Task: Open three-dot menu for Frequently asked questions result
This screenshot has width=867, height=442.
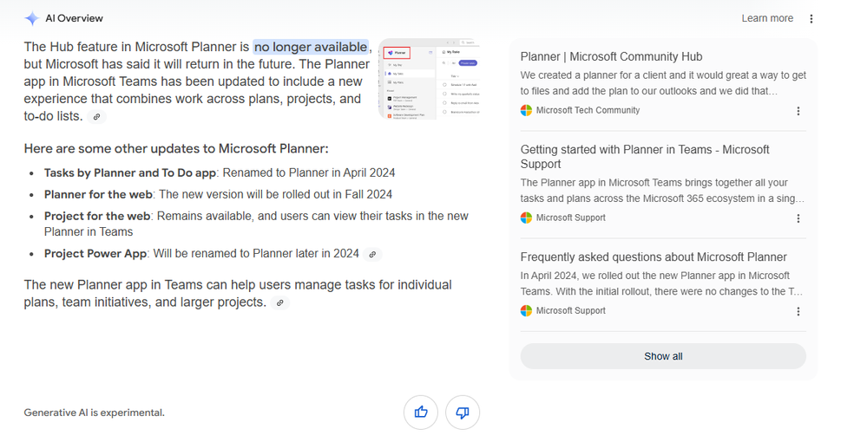Action: pos(798,311)
